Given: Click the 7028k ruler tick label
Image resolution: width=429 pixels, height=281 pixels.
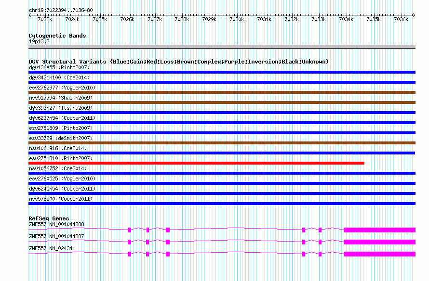Looking at the screenshot, I should tap(182, 19).
